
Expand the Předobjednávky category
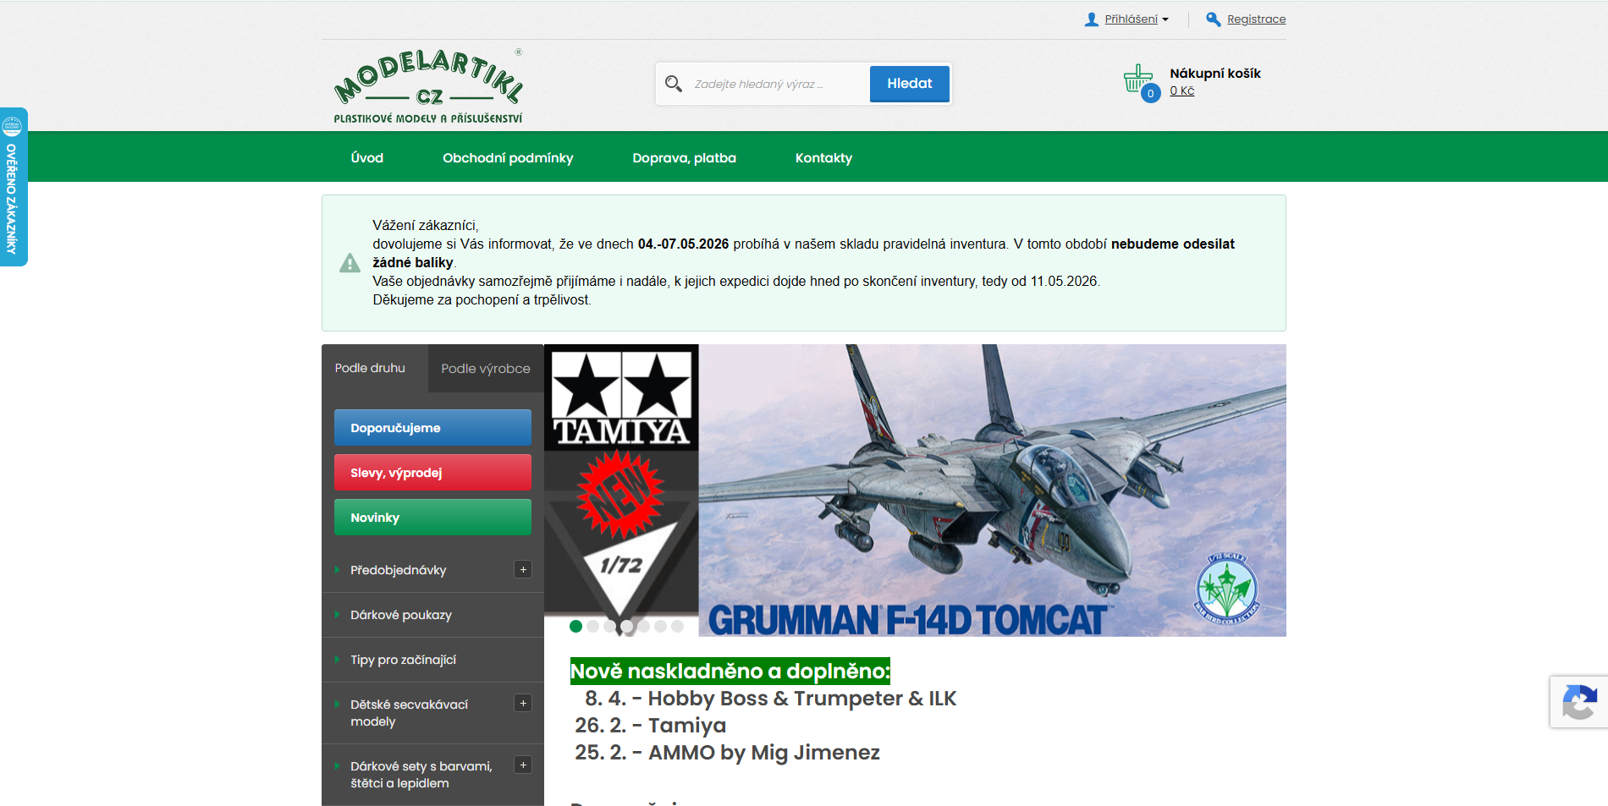coord(523,569)
